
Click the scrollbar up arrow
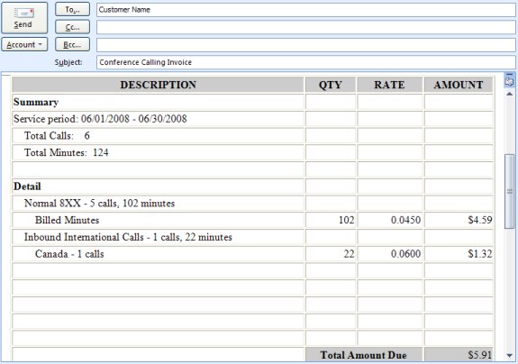tap(509, 94)
